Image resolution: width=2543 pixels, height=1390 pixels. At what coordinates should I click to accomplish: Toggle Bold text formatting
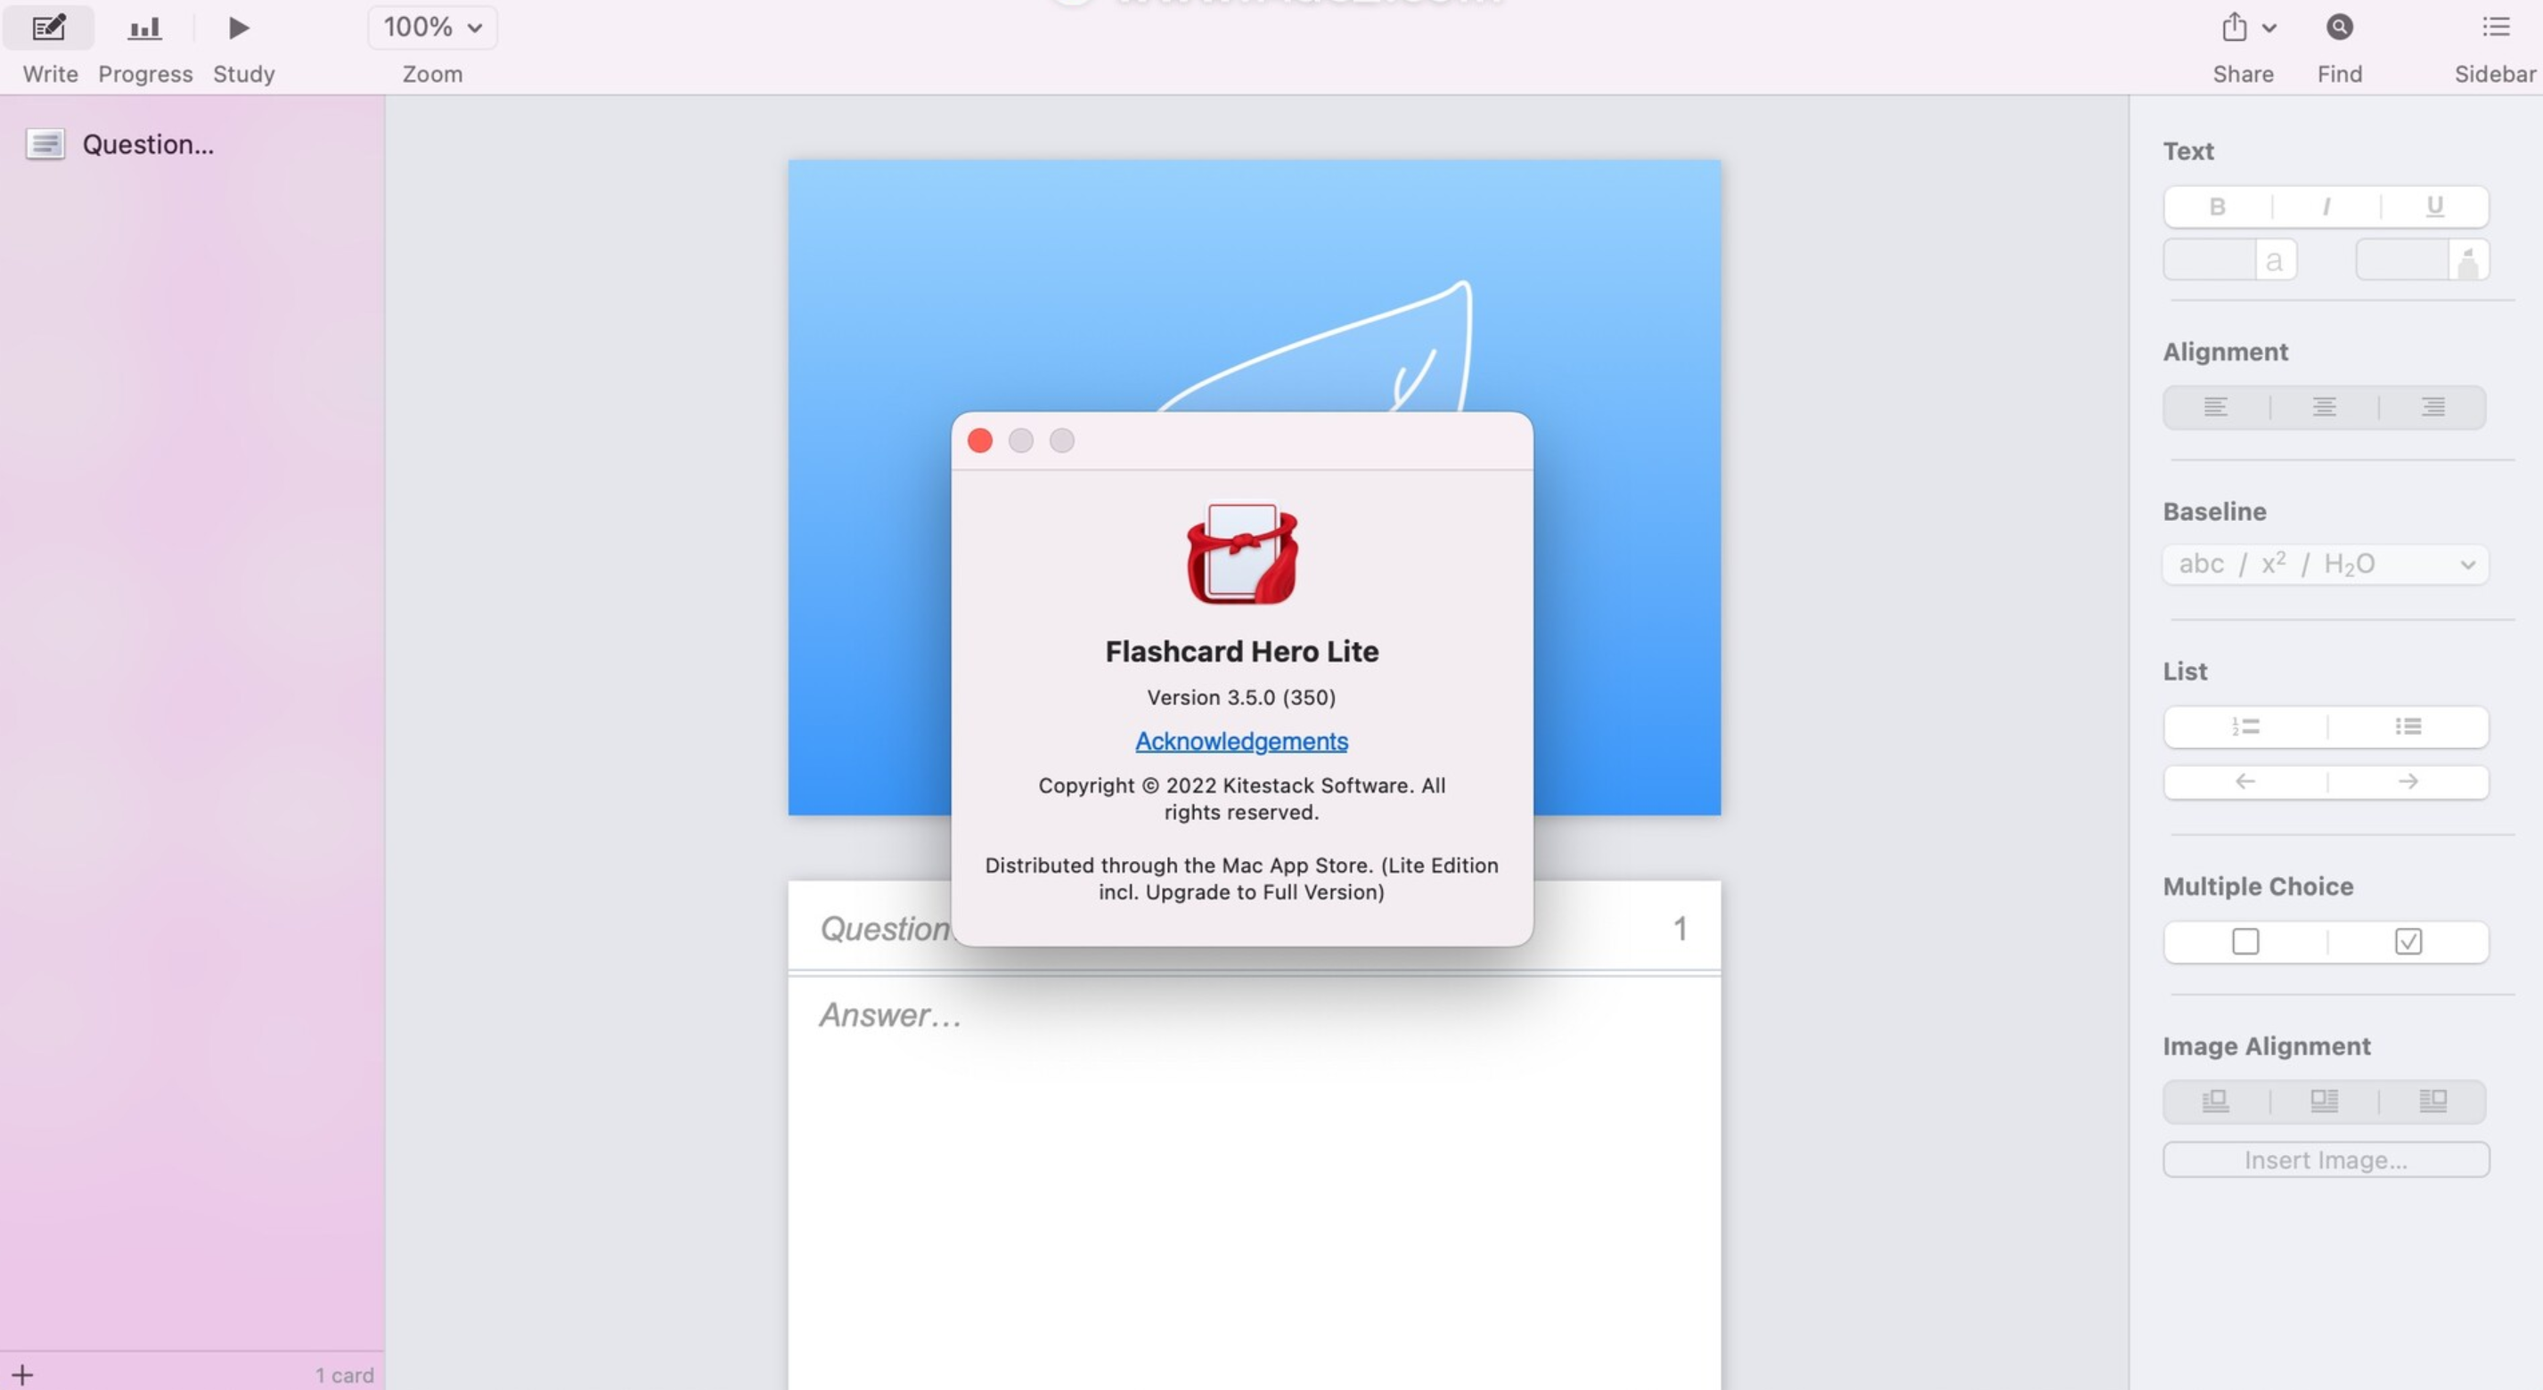click(2217, 207)
